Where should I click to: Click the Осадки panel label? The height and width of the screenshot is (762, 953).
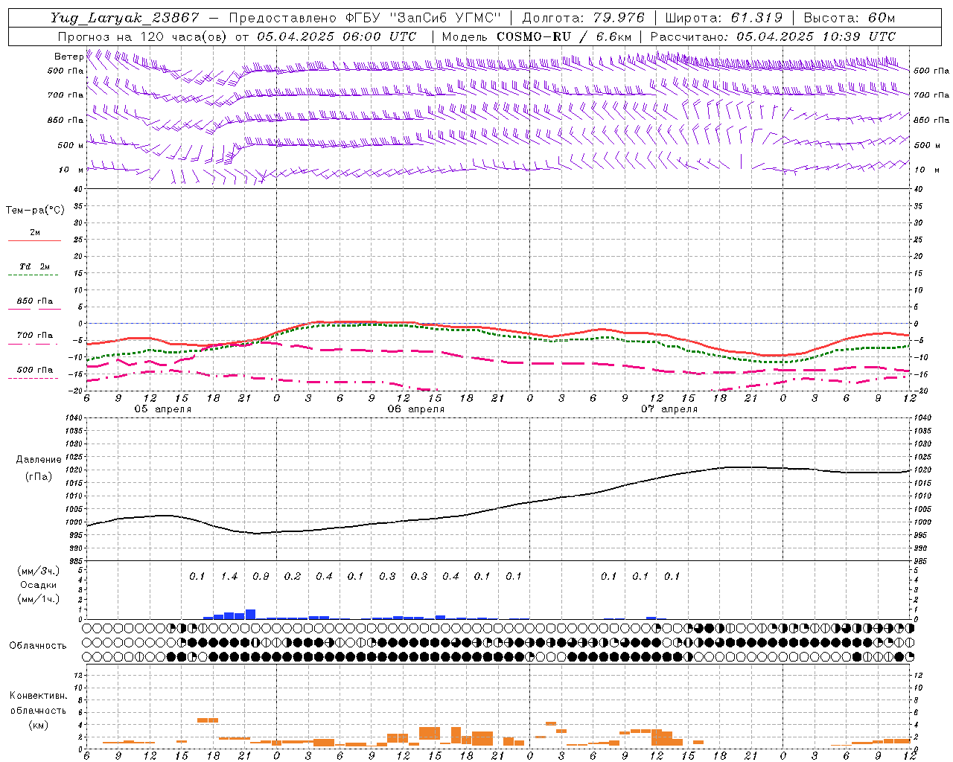(39, 585)
